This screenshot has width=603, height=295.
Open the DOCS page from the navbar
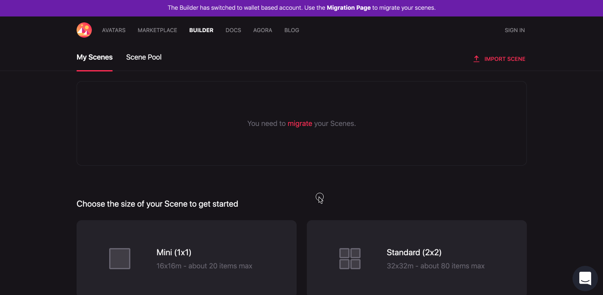[233, 30]
